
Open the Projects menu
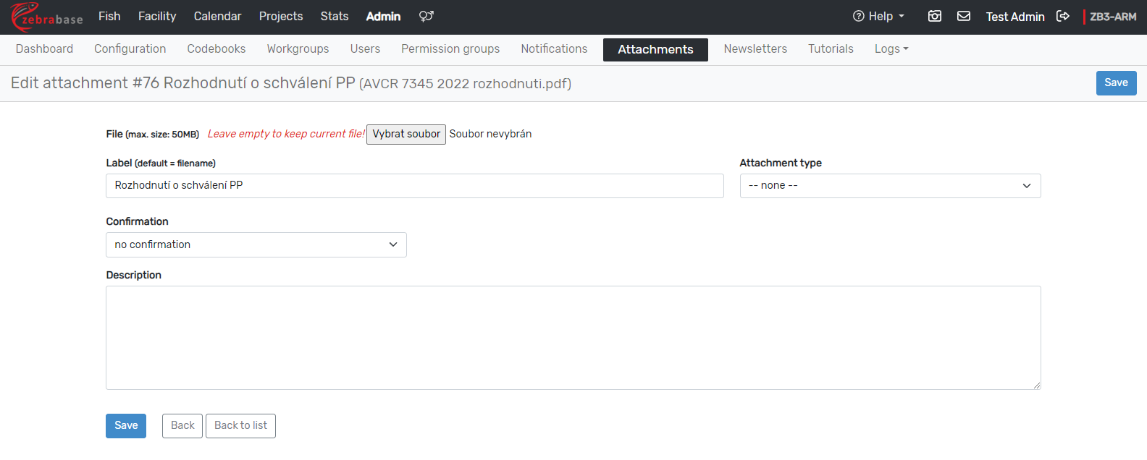(x=281, y=16)
